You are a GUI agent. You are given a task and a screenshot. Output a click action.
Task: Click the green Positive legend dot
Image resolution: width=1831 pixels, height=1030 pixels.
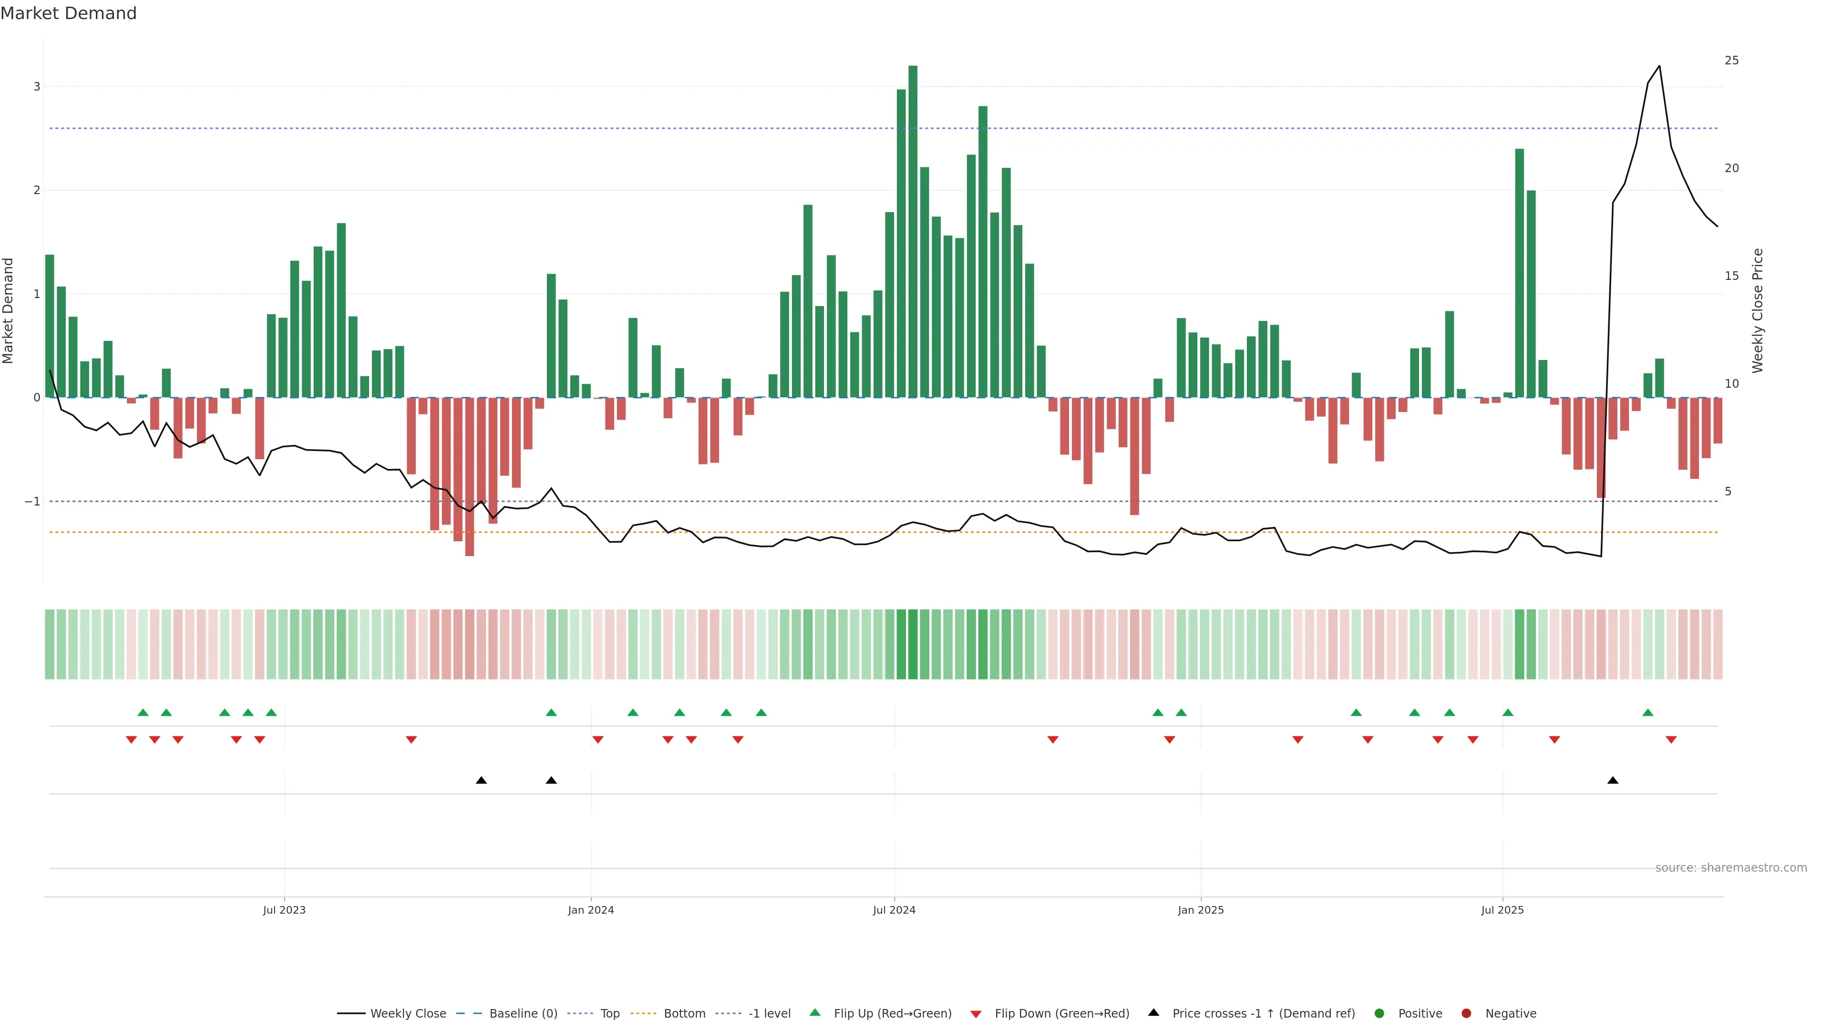click(x=1379, y=1013)
